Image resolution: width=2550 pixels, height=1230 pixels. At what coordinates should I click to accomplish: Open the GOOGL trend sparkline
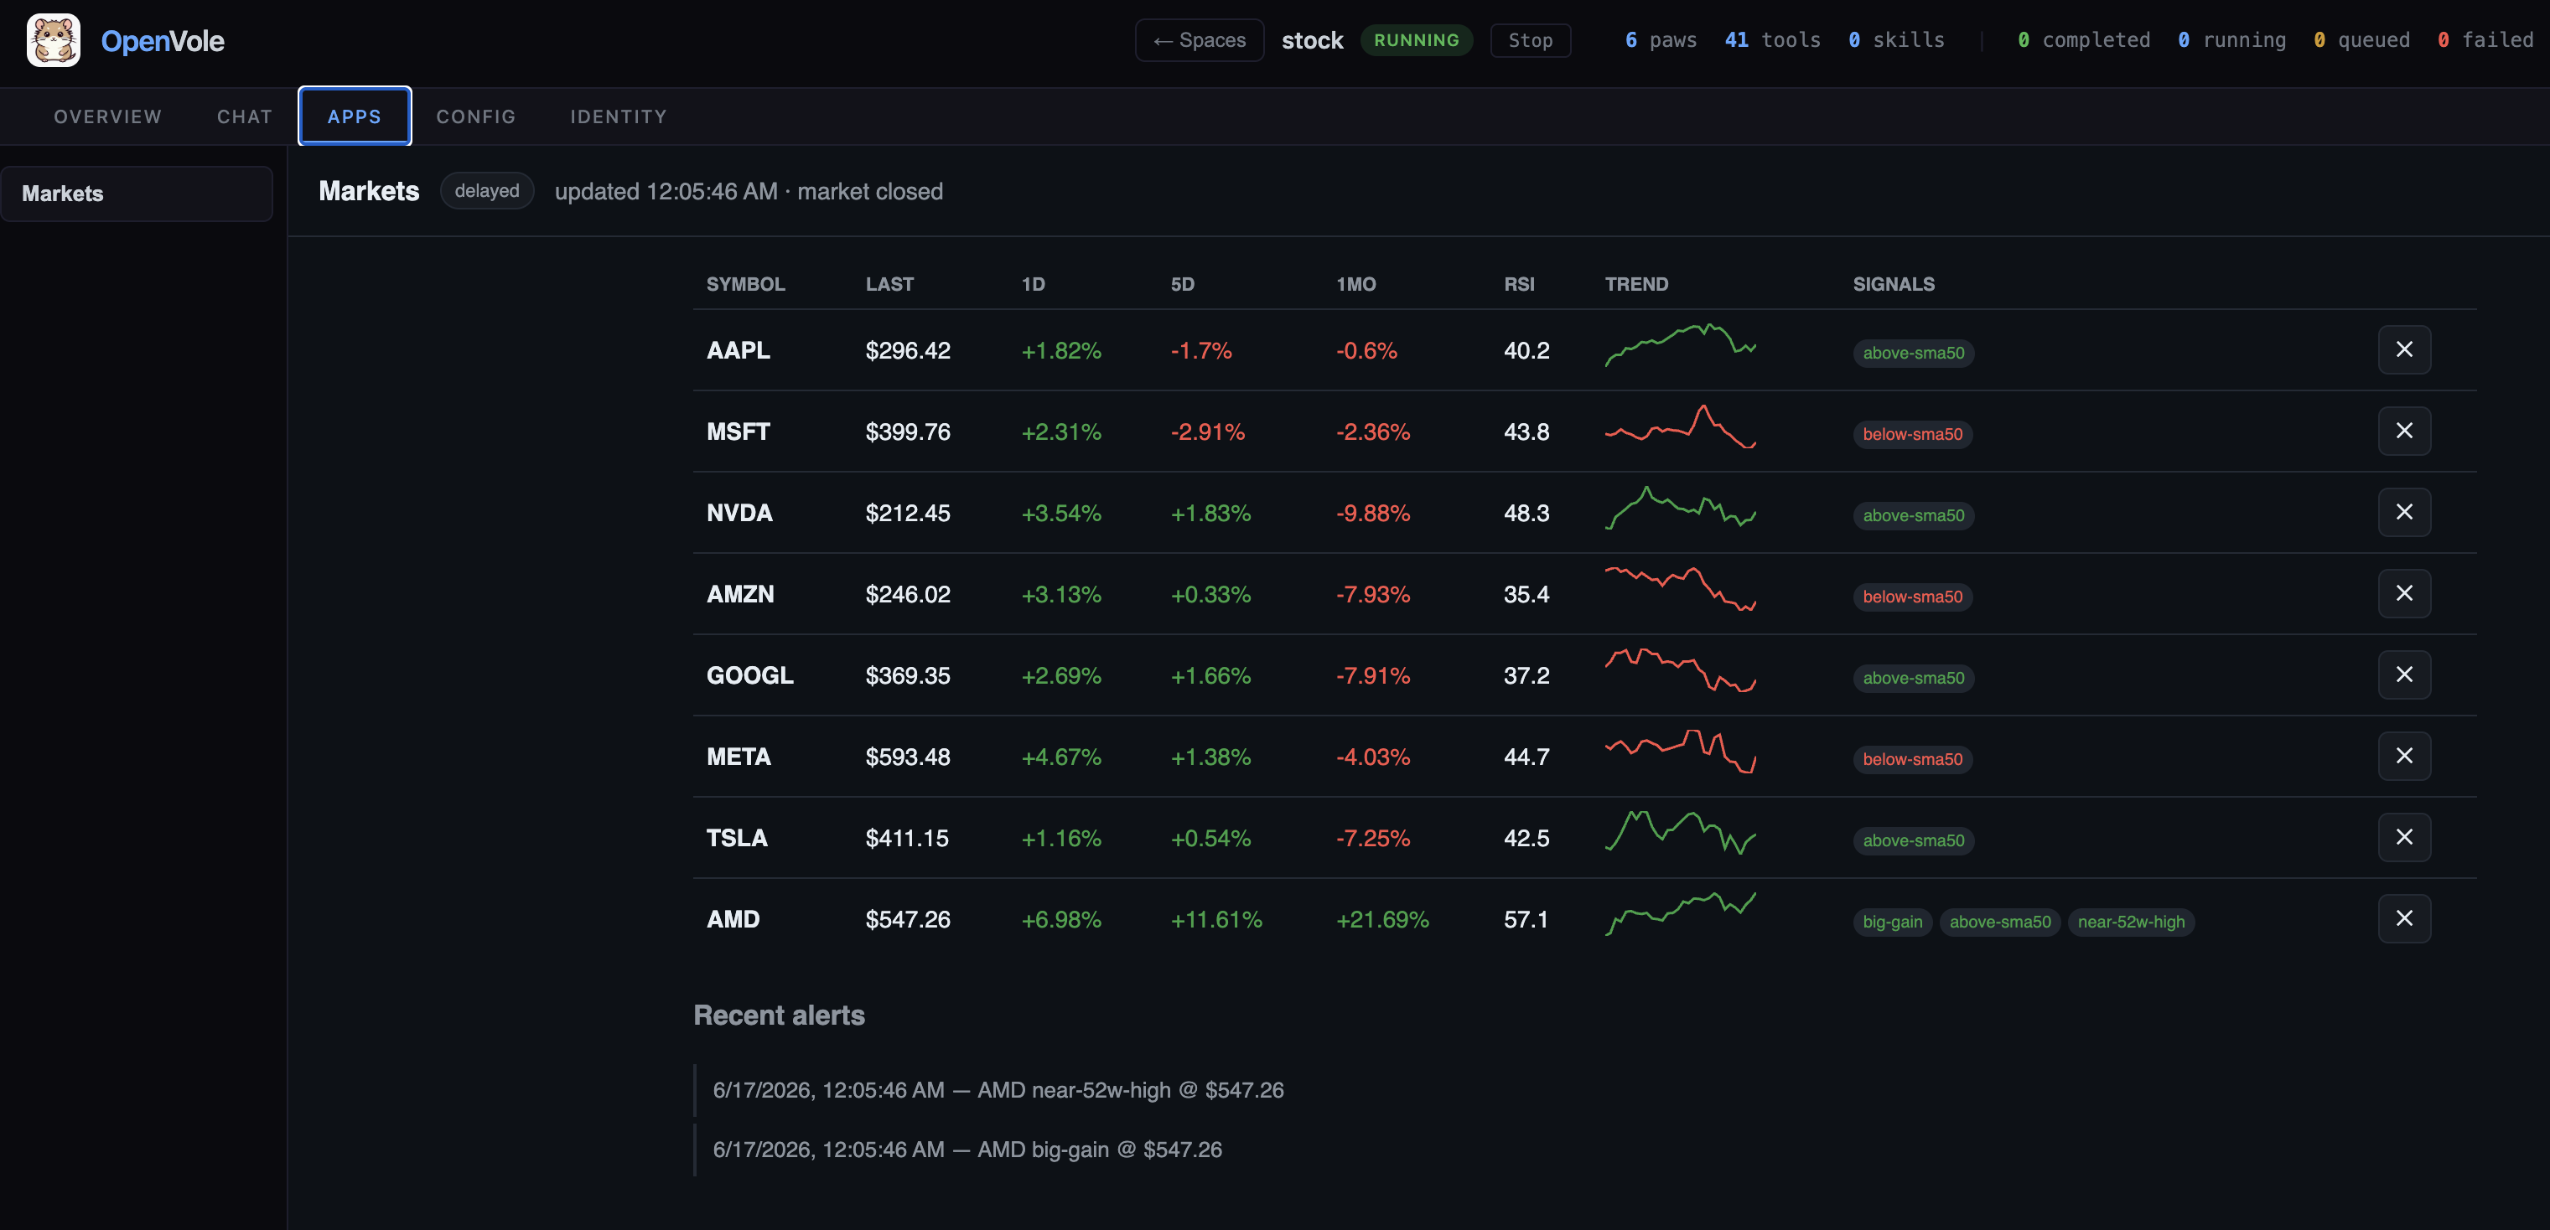1680,670
